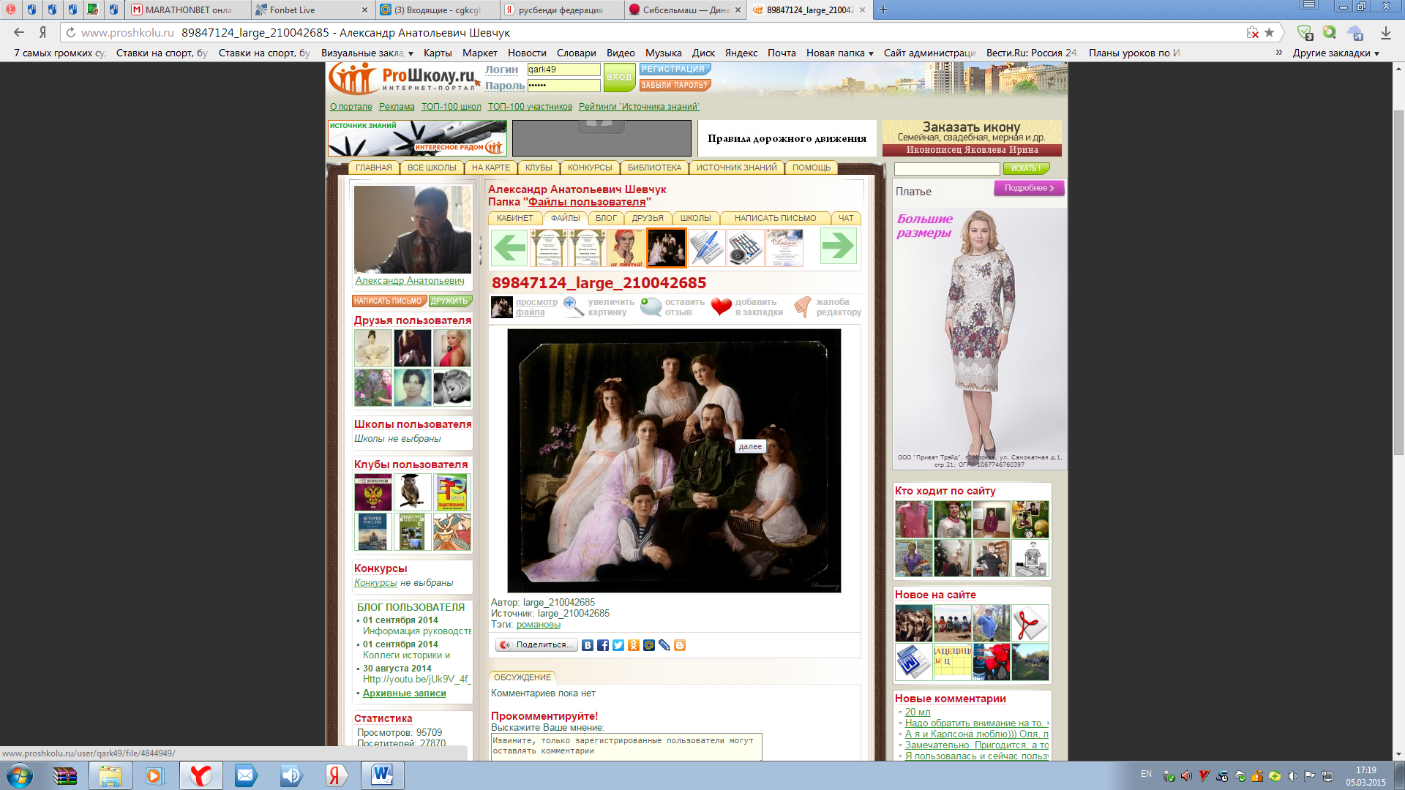Viewport: 1405px width, 790px height.
Task: Share via the Odnoklassniki icon
Action: (634, 645)
